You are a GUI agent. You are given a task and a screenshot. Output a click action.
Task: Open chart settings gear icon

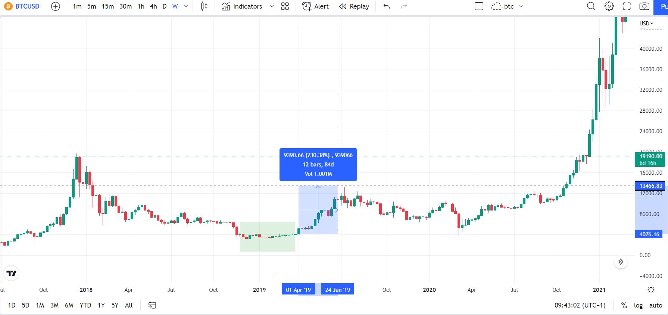609,6
